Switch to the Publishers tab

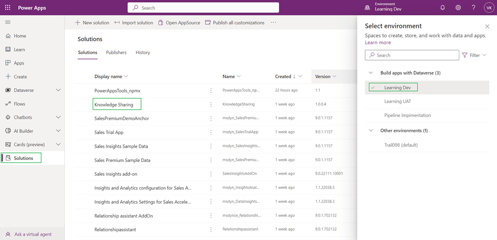(x=116, y=52)
